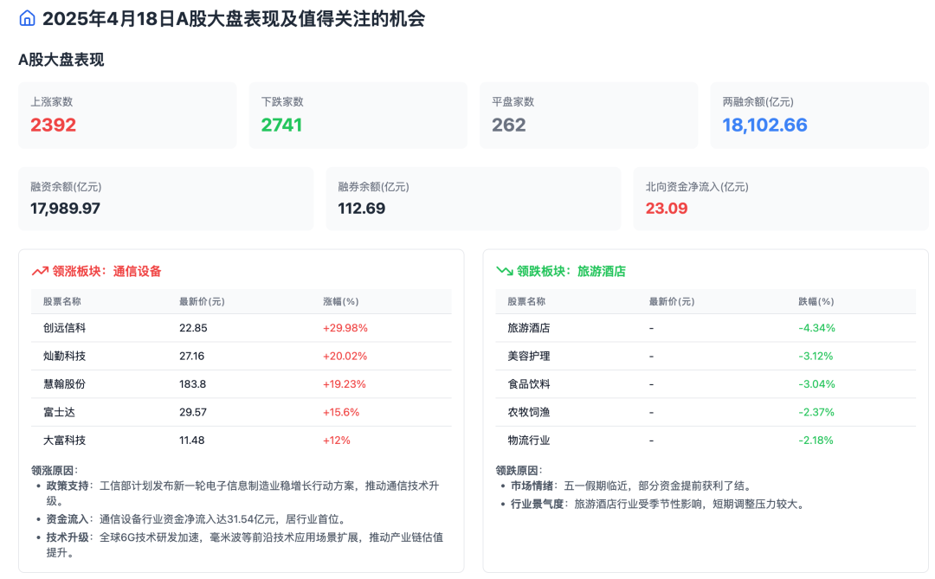
Task: Click the 两融余额 value 18,102.66
Action: (x=764, y=125)
